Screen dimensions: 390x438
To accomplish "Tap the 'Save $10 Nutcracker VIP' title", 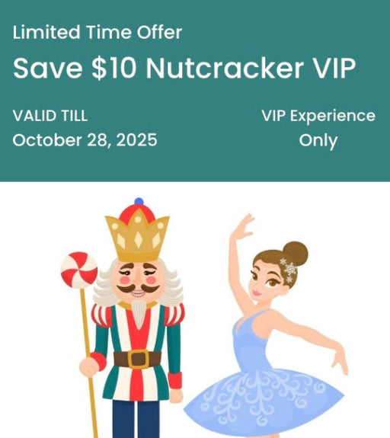I will (x=184, y=68).
